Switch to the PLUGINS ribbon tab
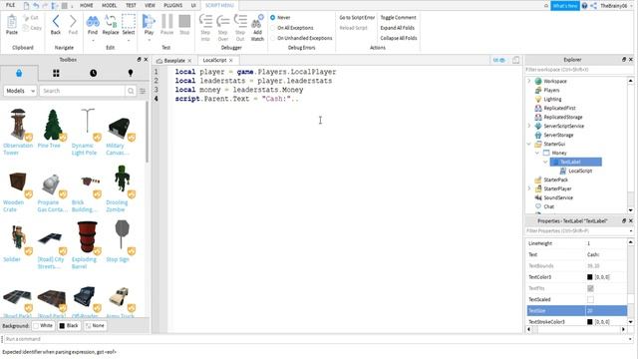Screen dimensions: 638x359 click(172, 5)
